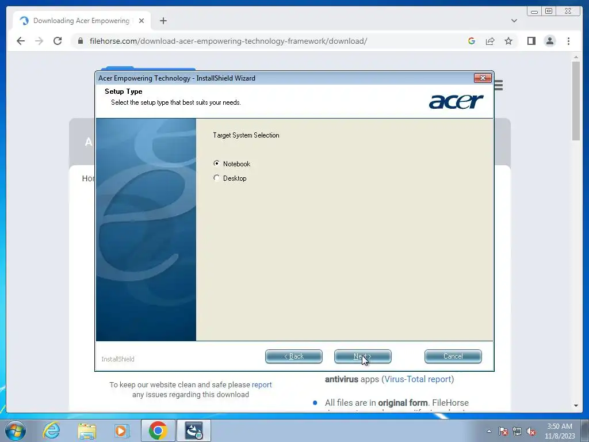Launch Internet Explorer from taskbar
589x442 pixels.
(51, 430)
